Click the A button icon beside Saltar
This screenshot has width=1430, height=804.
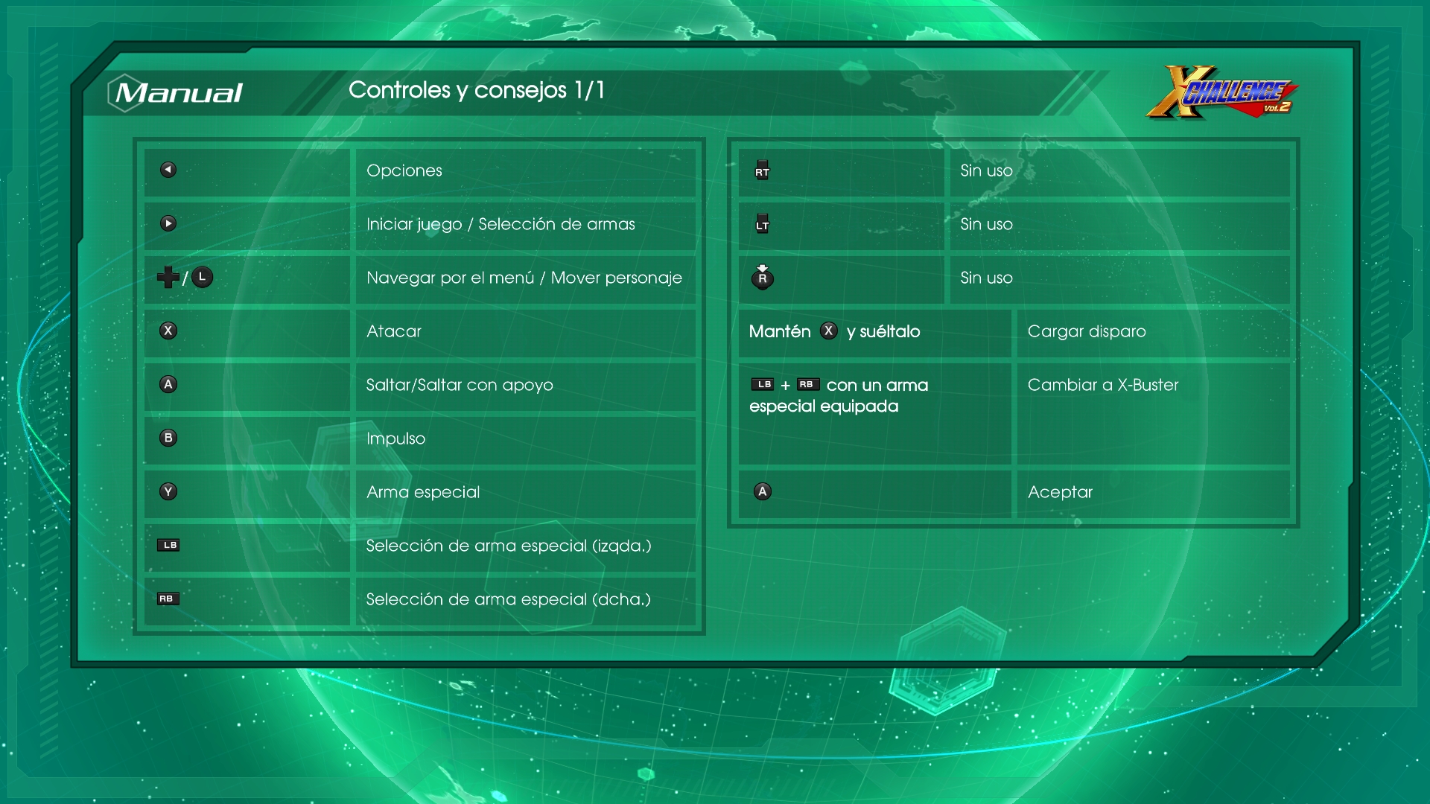[x=168, y=384]
